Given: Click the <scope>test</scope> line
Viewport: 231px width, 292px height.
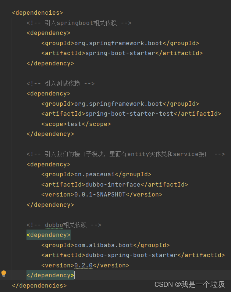Looking at the screenshot, I should point(76,124).
